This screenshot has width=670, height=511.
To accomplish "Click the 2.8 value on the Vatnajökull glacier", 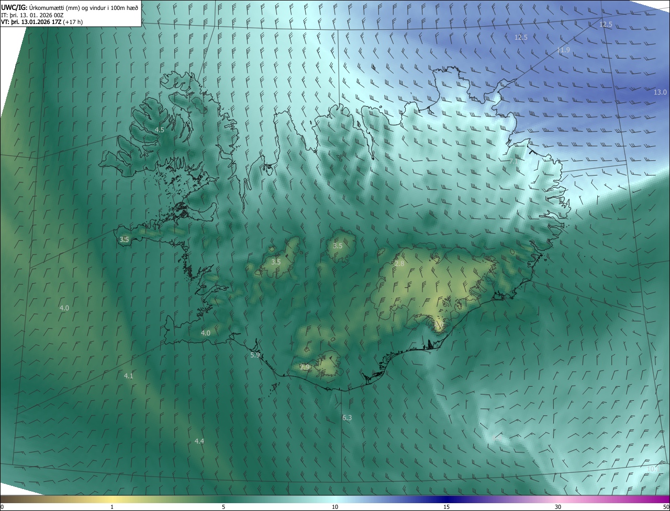I will click(x=399, y=264).
